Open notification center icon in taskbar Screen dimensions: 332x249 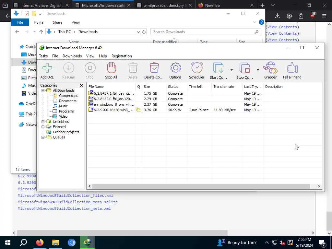pos(322,243)
